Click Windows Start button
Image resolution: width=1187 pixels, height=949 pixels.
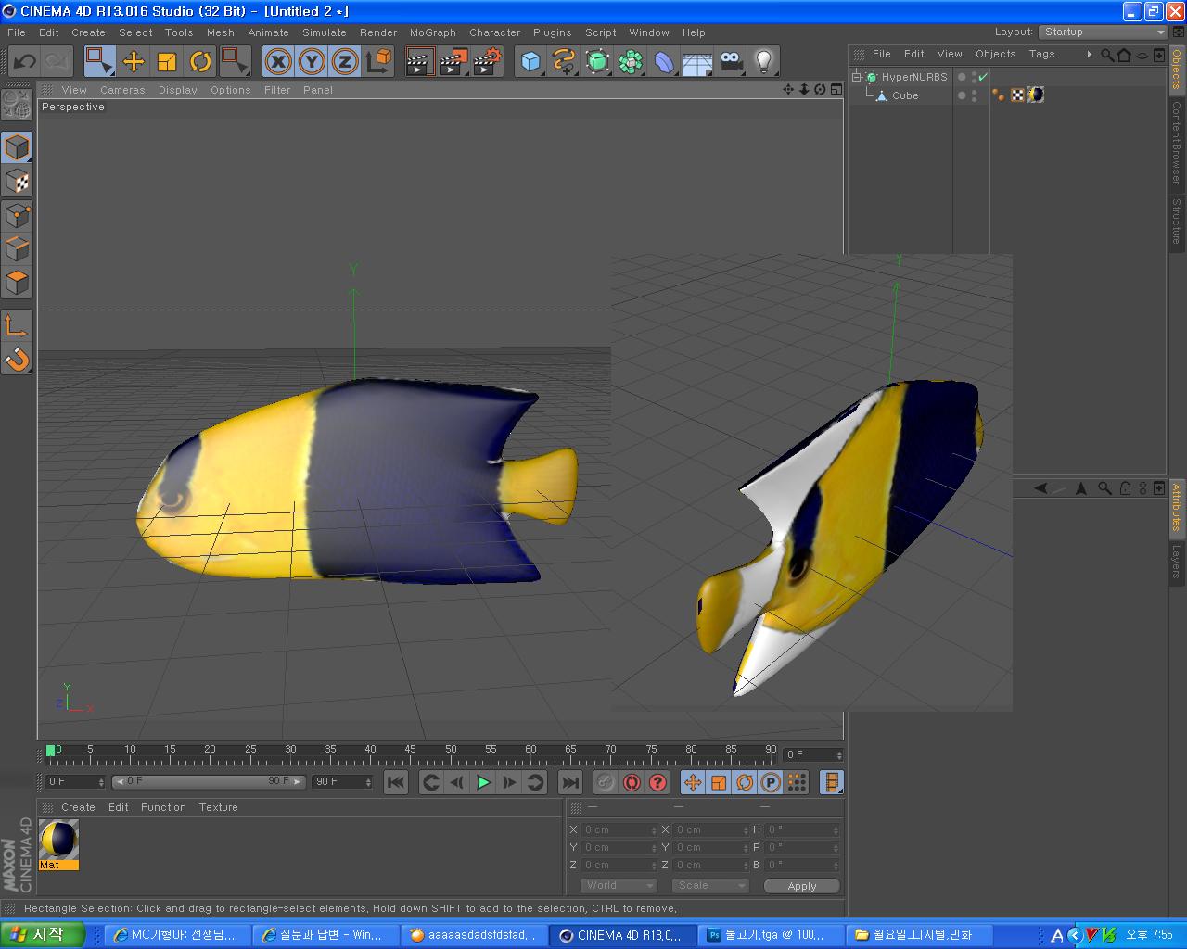43,934
